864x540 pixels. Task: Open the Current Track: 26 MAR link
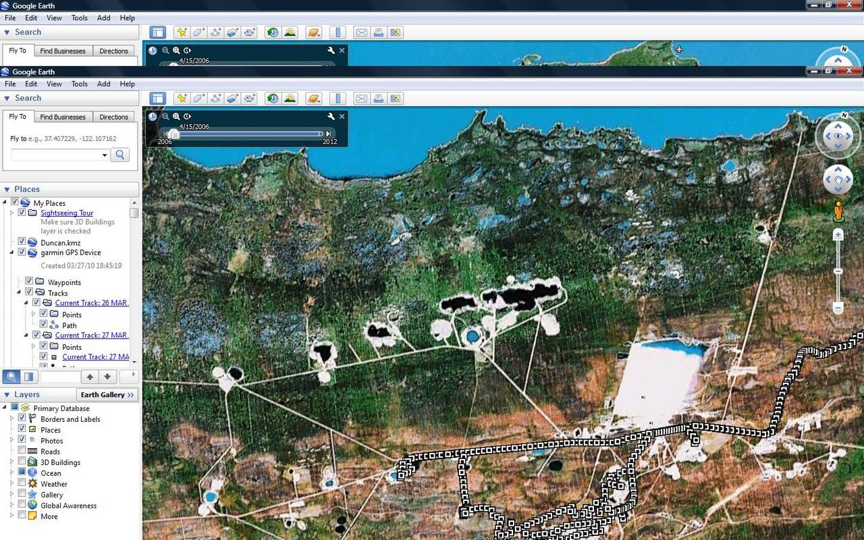tap(91, 302)
